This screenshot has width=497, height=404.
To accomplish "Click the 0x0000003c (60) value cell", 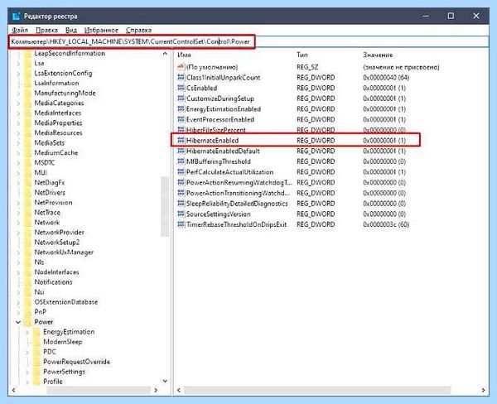I will [386, 224].
